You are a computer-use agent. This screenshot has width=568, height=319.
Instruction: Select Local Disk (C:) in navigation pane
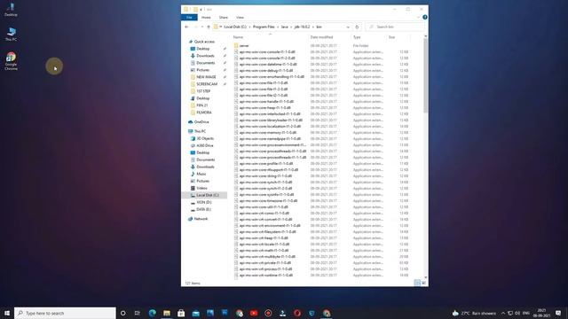coord(207,195)
